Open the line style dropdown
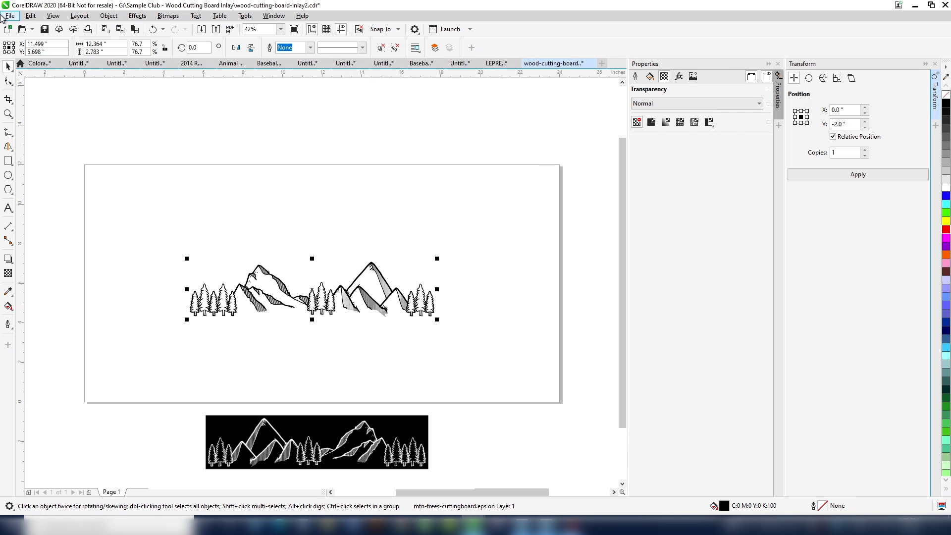The height and width of the screenshot is (535, 951). click(x=363, y=48)
